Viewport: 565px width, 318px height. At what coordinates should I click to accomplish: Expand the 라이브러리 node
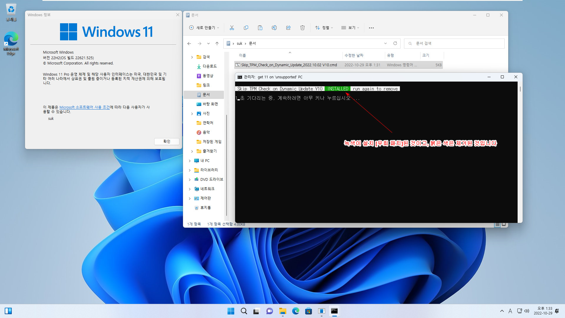[x=190, y=170]
